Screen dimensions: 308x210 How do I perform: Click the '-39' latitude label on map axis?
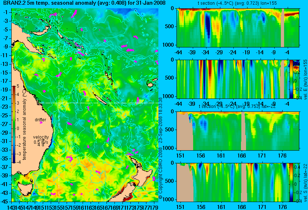click(x=5, y=176)
